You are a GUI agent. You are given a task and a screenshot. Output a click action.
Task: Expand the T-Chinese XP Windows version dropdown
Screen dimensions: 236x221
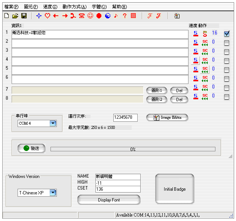(53, 193)
